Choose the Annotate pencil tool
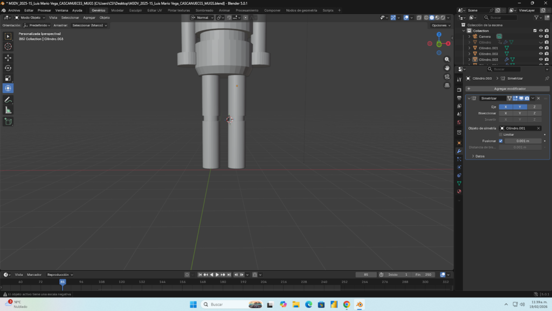552x311 pixels. [8, 100]
